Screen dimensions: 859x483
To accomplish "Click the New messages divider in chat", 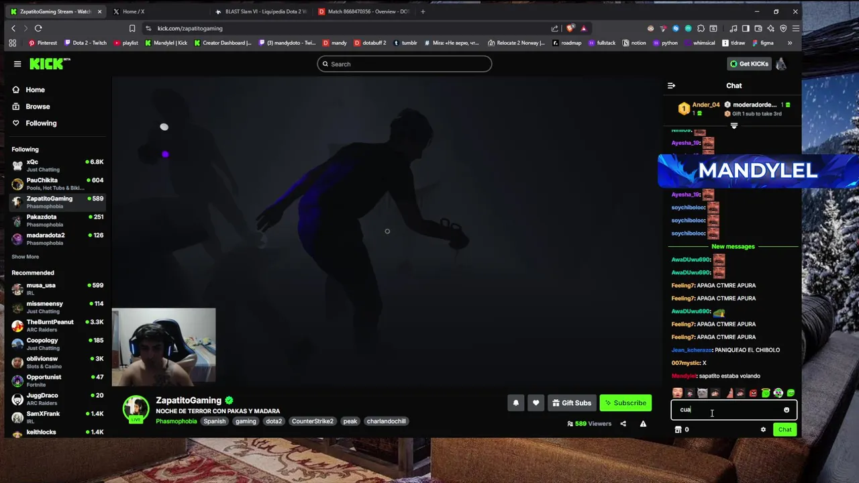I will click(733, 247).
